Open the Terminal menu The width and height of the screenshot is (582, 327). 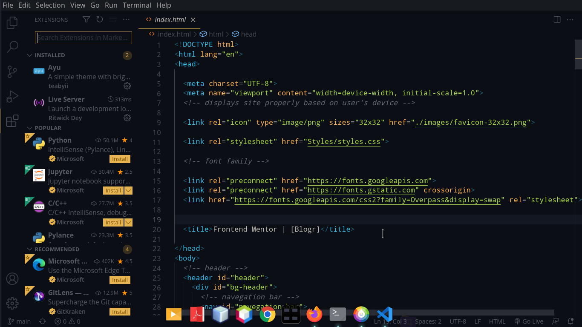[137, 5]
